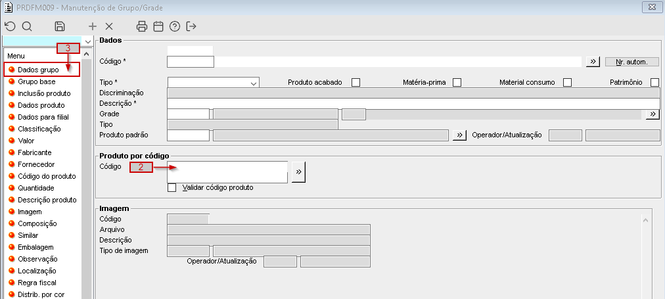
Task: Expand the Tipo dropdown
Action: click(254, 83)
